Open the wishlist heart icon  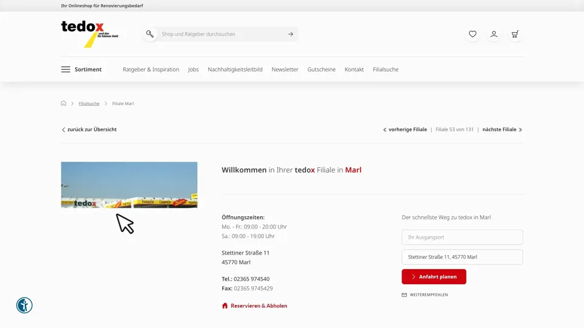pyautogui.click(x=473, y=34)
